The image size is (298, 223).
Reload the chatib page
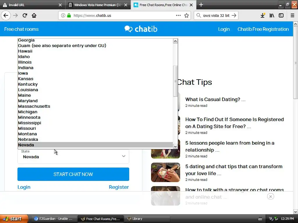click(x=25, y=15)
